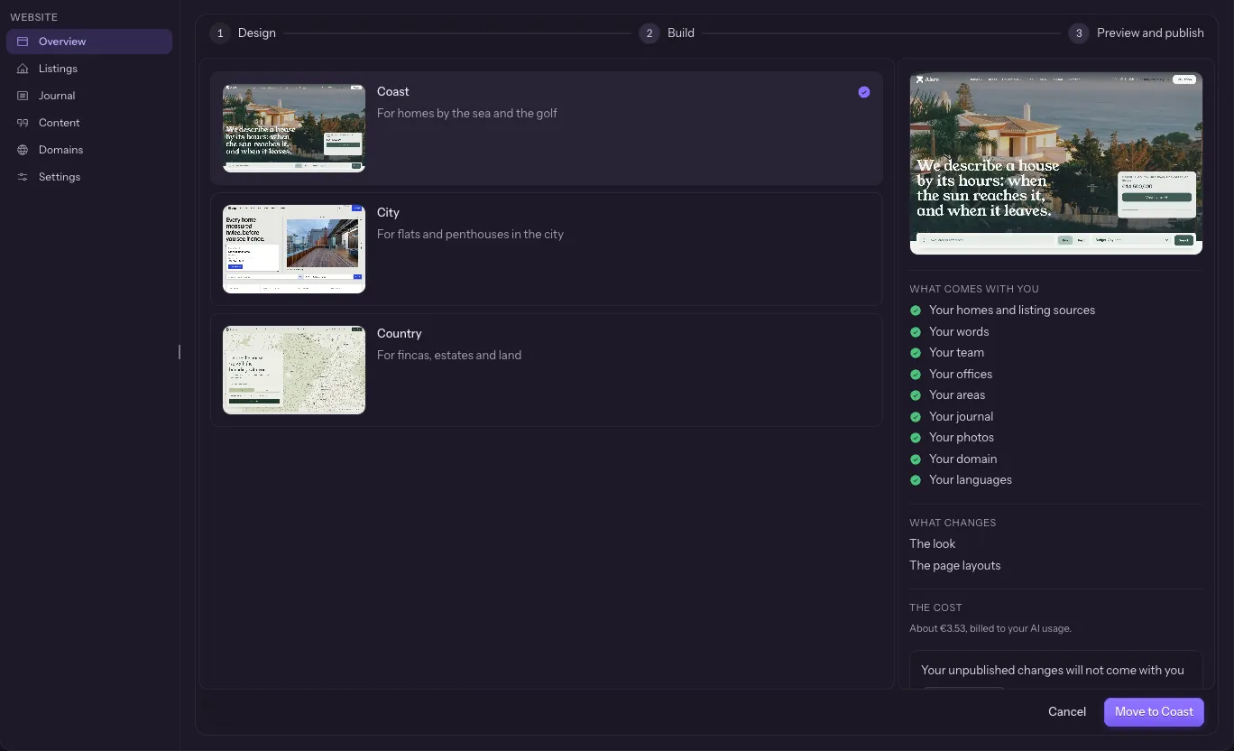
Task: Go to step 2 Build
Action: pyautogui.click(x=668, y=33)
